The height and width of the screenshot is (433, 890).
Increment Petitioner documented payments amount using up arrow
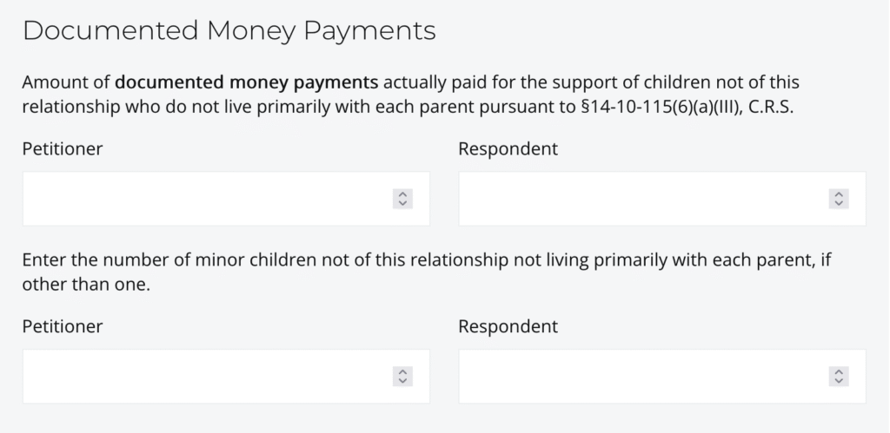pos(402,194)
